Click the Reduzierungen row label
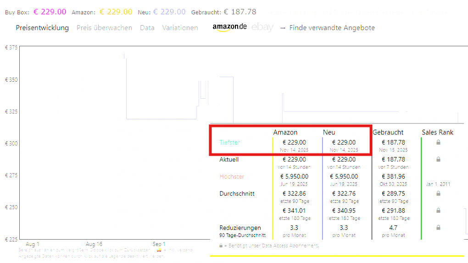The width and height of the screenshot is (468, 263). [x=240, y=228]
